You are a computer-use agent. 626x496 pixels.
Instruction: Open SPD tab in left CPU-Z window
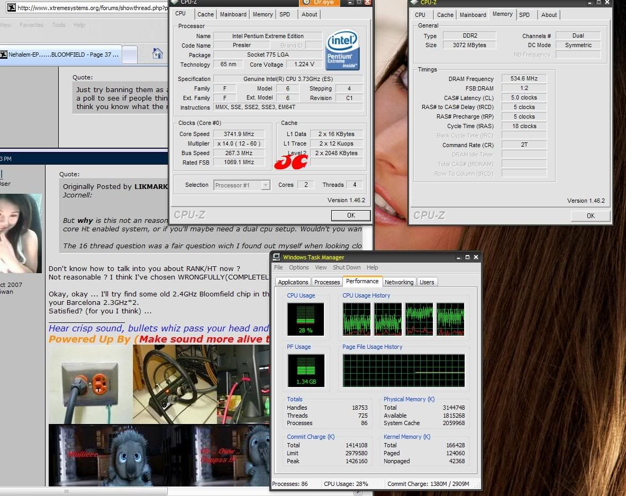point(285,14)
